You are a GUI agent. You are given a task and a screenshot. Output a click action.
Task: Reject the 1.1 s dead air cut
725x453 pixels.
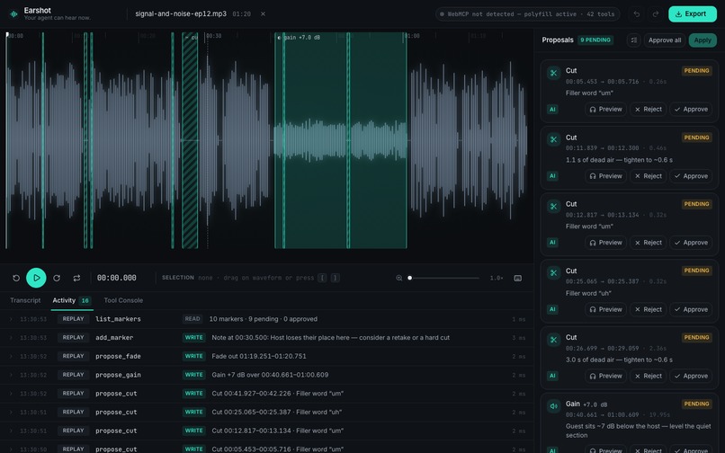coord(648,176)
